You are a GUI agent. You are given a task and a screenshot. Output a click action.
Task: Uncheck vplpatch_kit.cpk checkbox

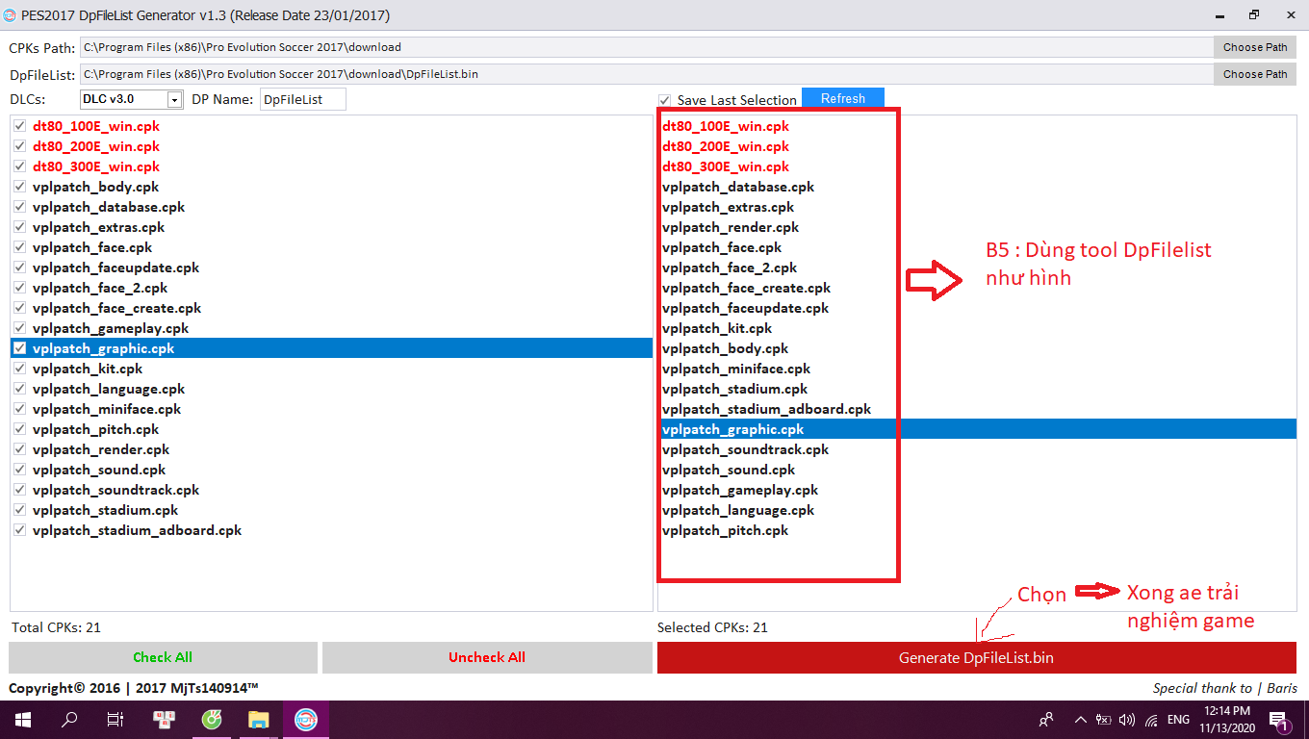click(19, 369)
